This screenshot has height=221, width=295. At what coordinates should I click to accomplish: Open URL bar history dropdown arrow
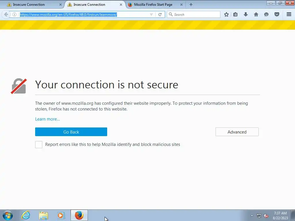coord(151,14)
